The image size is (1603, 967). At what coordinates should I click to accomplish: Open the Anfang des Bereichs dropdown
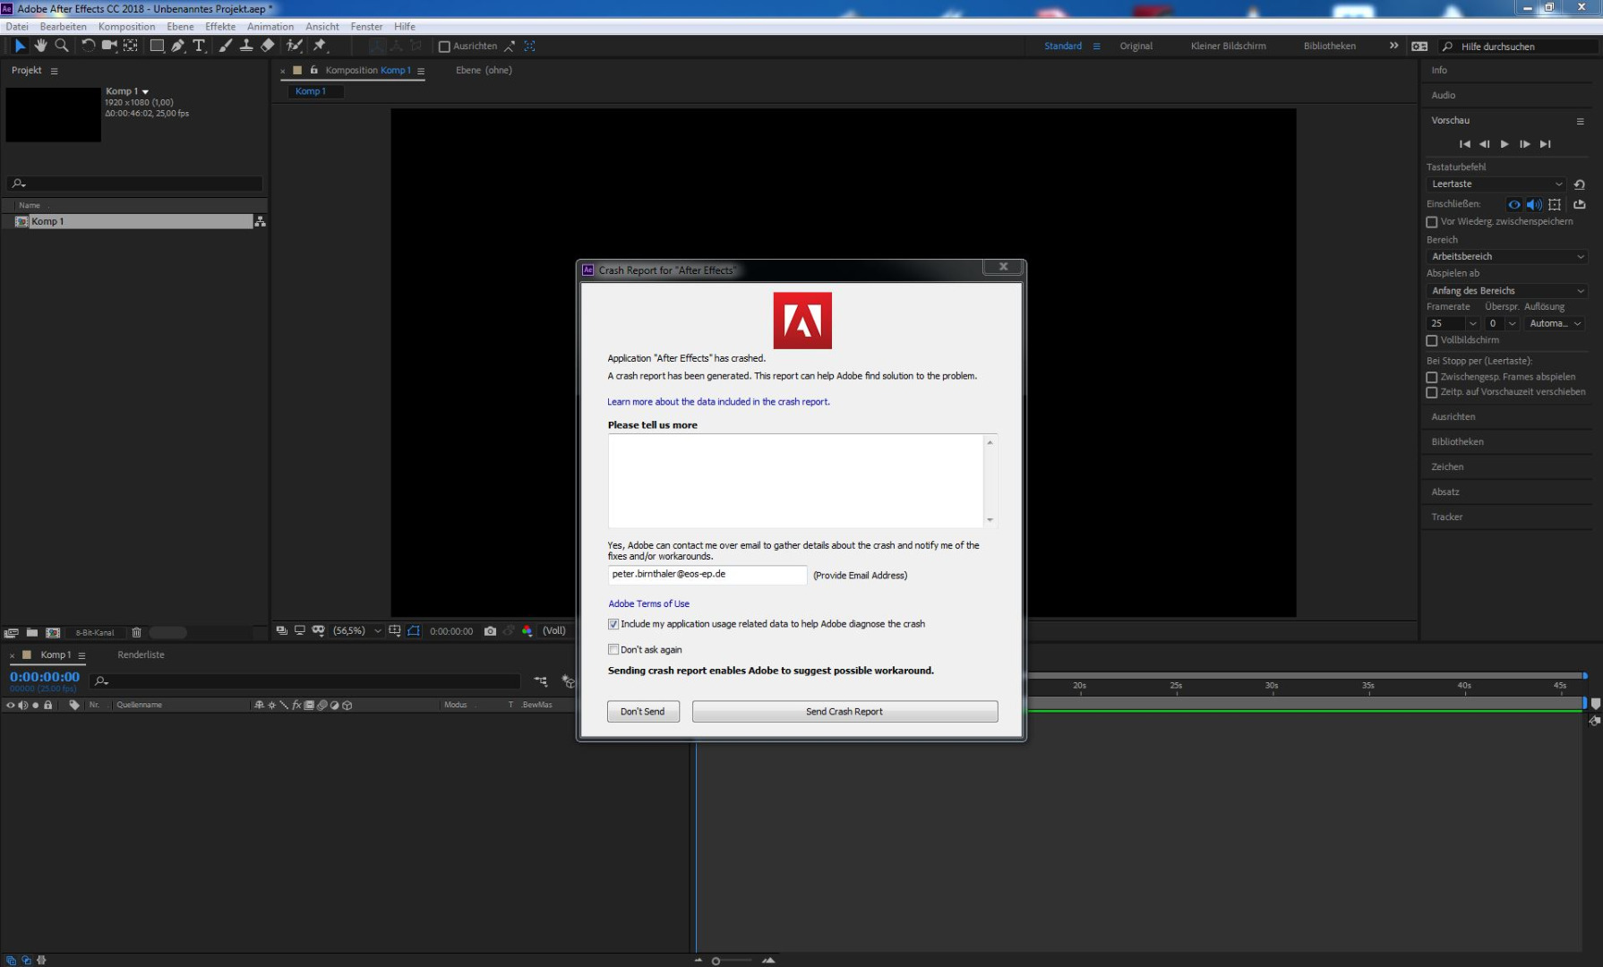1507,291
